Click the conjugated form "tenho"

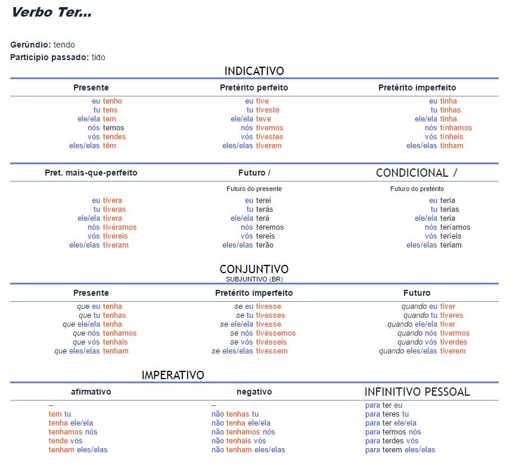tap(112, 101)
